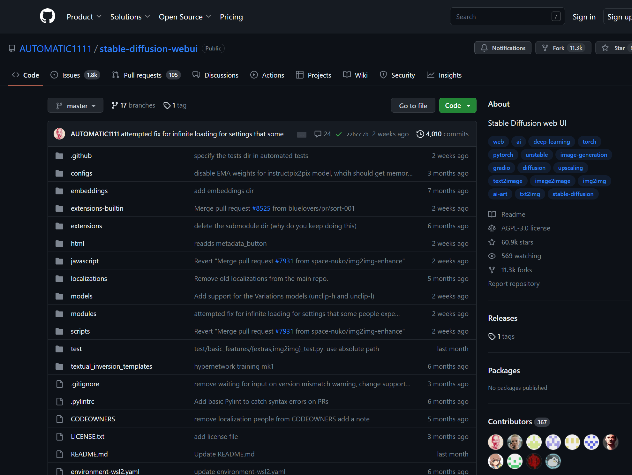The width and height of the screenshot is (632, 475).
Task: Click the green check commit status icon
Action: (339, 134)
